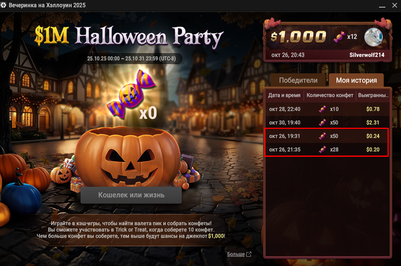The width and height of the screenshot is (401, 266).
Task: Click the large jack-o'-lantern pumpkin
Action: coord(127,156)
